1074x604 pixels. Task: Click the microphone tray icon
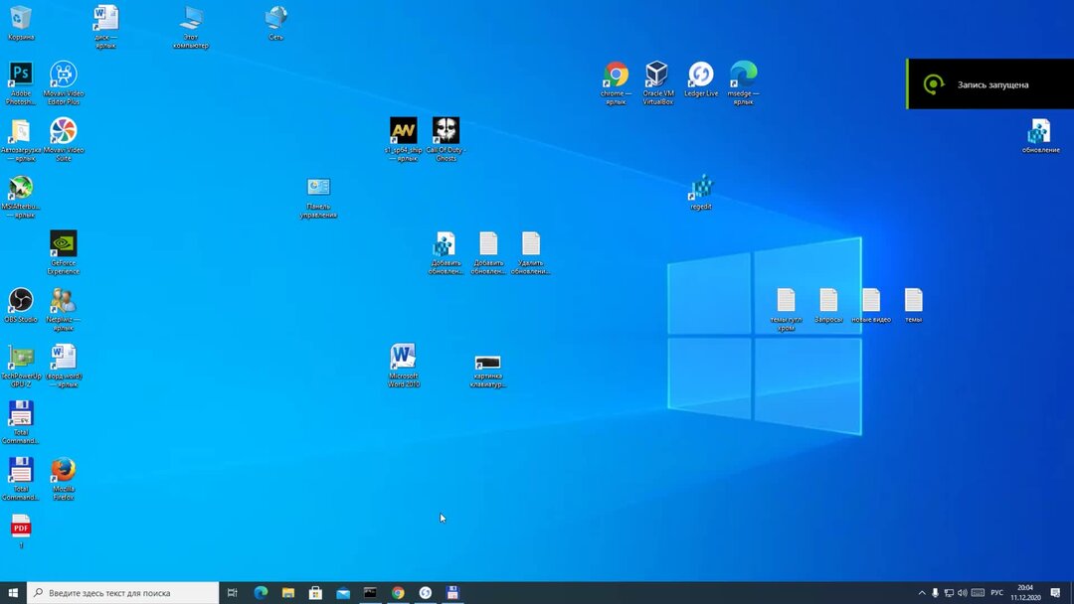935,592
